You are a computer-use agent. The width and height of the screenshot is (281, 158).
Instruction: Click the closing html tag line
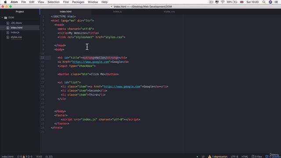click(x=57, y=128)
